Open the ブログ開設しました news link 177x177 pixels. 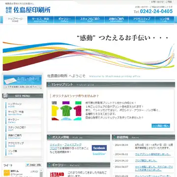click(x=146, y=161)
